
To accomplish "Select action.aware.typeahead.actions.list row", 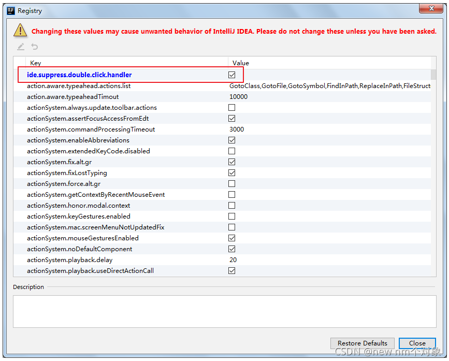I will point(222,85).
